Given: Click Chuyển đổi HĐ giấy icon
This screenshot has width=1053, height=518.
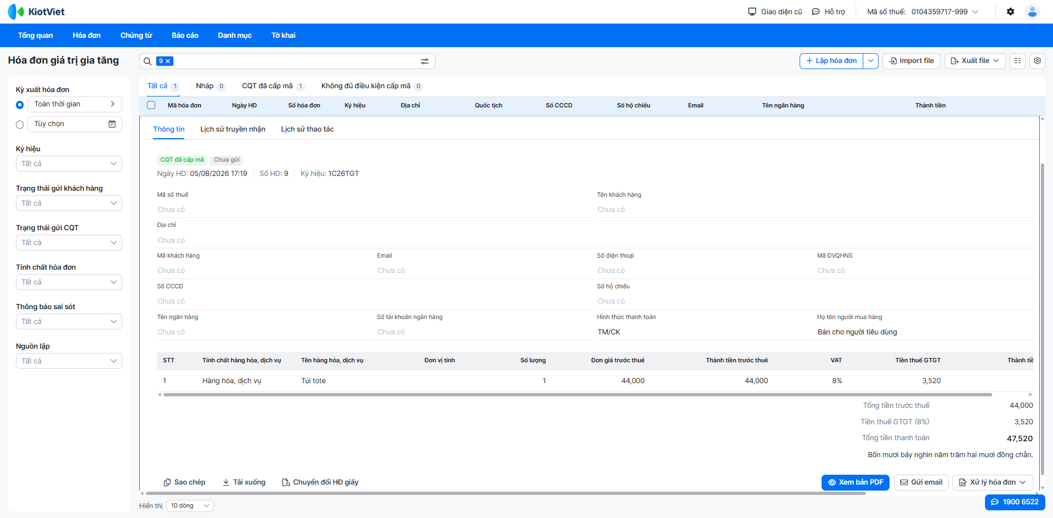Looking at the screenshot, I should 286,482.
